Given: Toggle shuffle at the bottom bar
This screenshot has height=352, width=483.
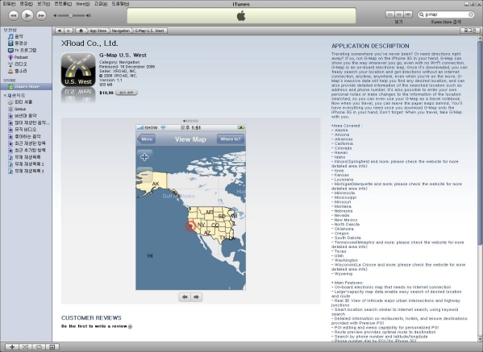Looking at the screenshot, I should click(25, 347).
